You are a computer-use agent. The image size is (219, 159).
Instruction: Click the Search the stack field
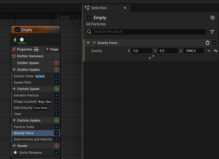[x=146, y=32]
